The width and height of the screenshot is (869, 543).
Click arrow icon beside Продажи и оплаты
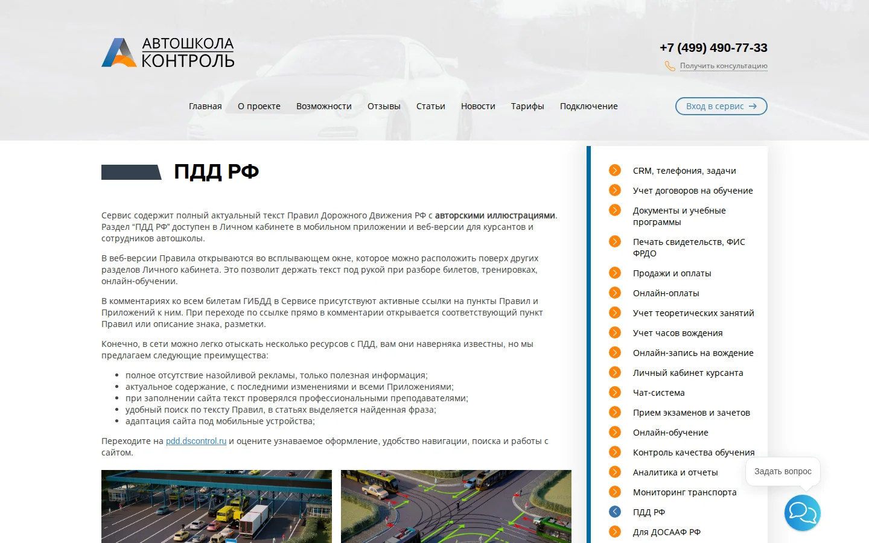(x=615, y=273)
